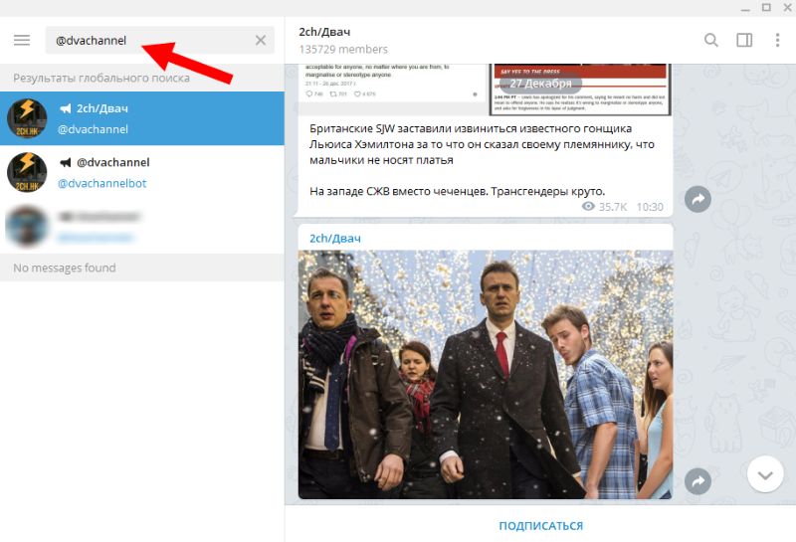The height and width of the screenshot is (542, 796).
Task: Click ПОДПИСАТЬСЯ to subscribe to channel
Action: click(x=540, y=526)
